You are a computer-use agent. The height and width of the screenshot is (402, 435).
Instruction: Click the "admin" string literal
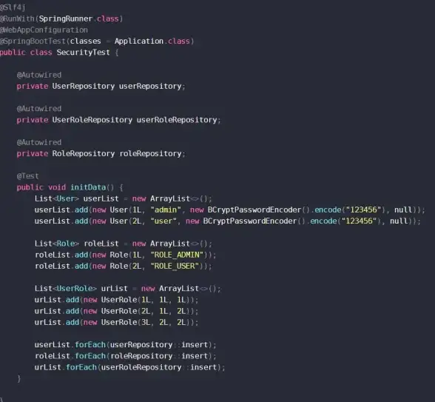[x=166, y=210]
